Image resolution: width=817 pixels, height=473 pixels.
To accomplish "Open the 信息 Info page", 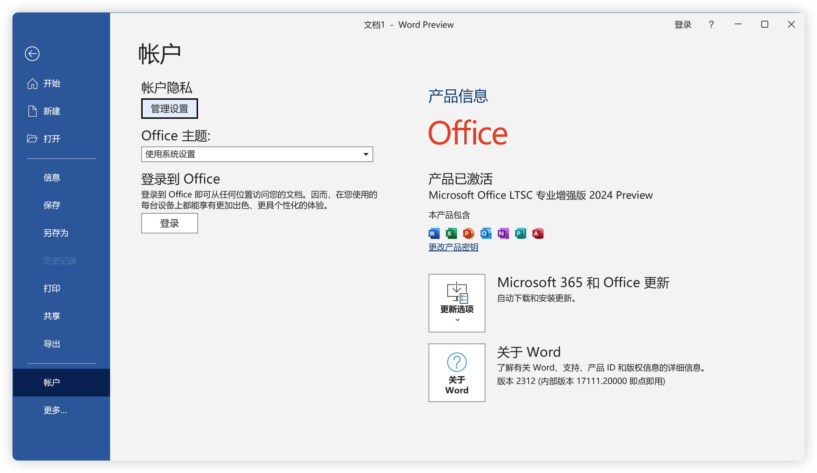I will 62,178.
